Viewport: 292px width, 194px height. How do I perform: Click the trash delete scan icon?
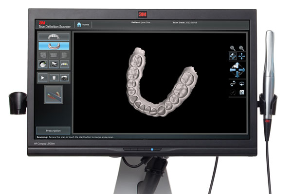(54, 77)
